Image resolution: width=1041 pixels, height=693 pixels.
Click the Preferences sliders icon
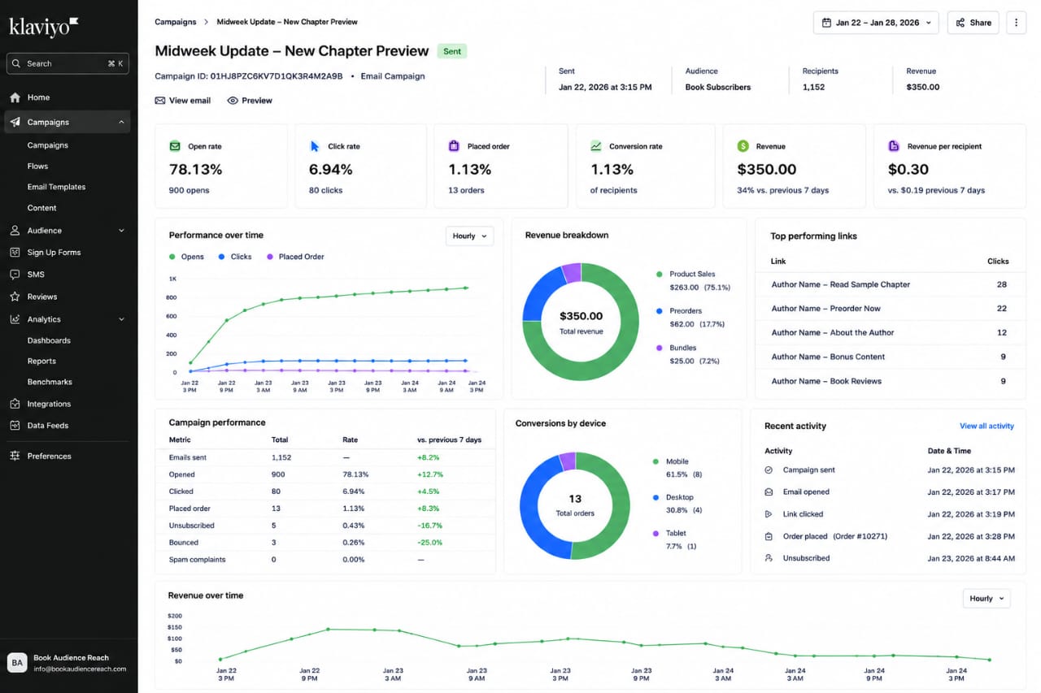coord(15,456)
